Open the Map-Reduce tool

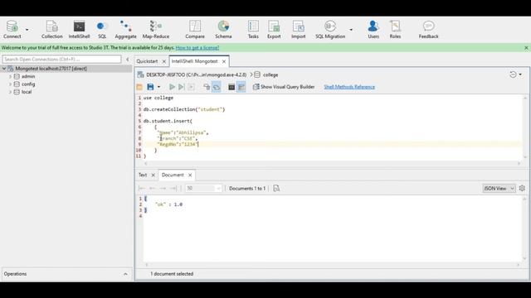pyautogui.click(x=156, y=30)
